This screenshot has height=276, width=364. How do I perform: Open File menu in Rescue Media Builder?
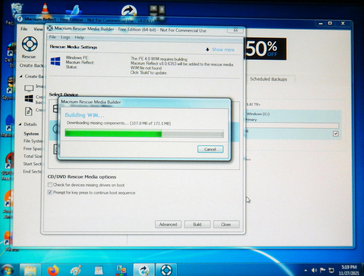click(x=53, y=37)
